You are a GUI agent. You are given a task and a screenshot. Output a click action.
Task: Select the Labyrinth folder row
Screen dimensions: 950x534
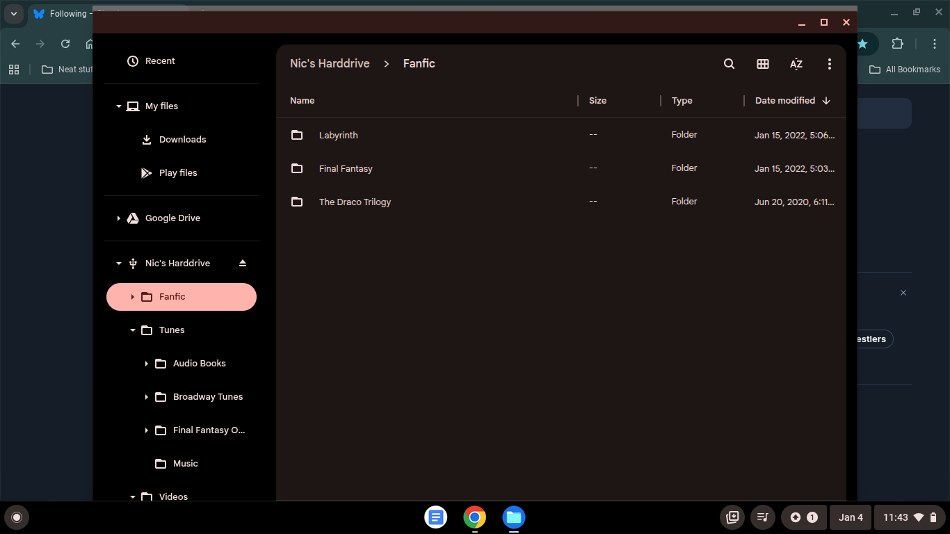coord(339,136)
